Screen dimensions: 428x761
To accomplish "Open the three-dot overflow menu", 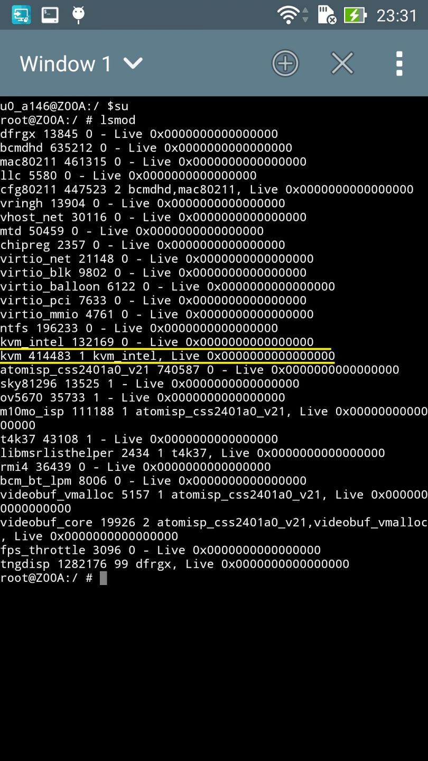I will click(x=399, y=64).
